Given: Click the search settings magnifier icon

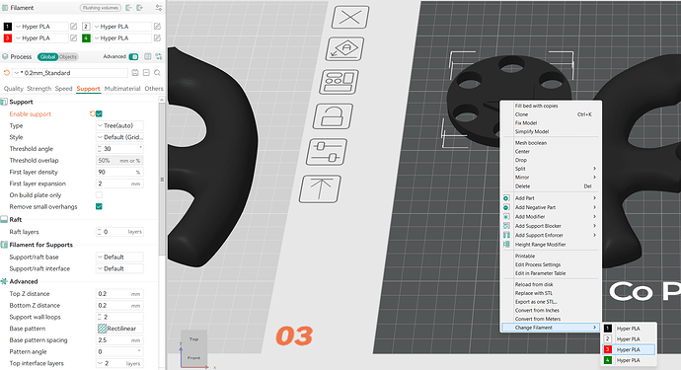Looking at the screenshot, I should [x=157, y=73].
